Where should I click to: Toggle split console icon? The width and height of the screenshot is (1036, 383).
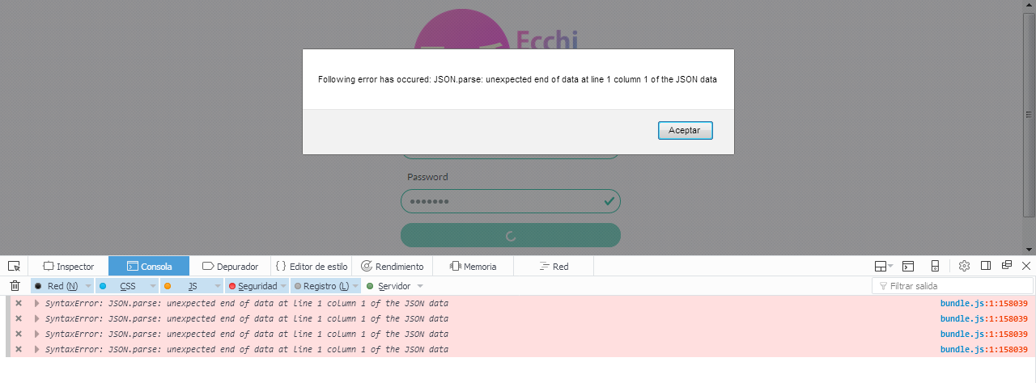coord(909,266)
